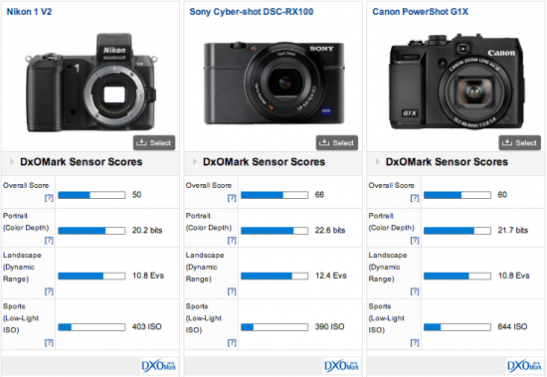Viewport: 547px width, 377px height.
Task: Open Canon Overall Score help [?] icon
Action: (x=415, y=198)
